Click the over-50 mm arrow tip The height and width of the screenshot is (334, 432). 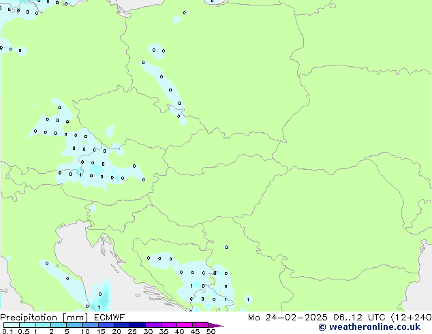[x=216, y=325]
